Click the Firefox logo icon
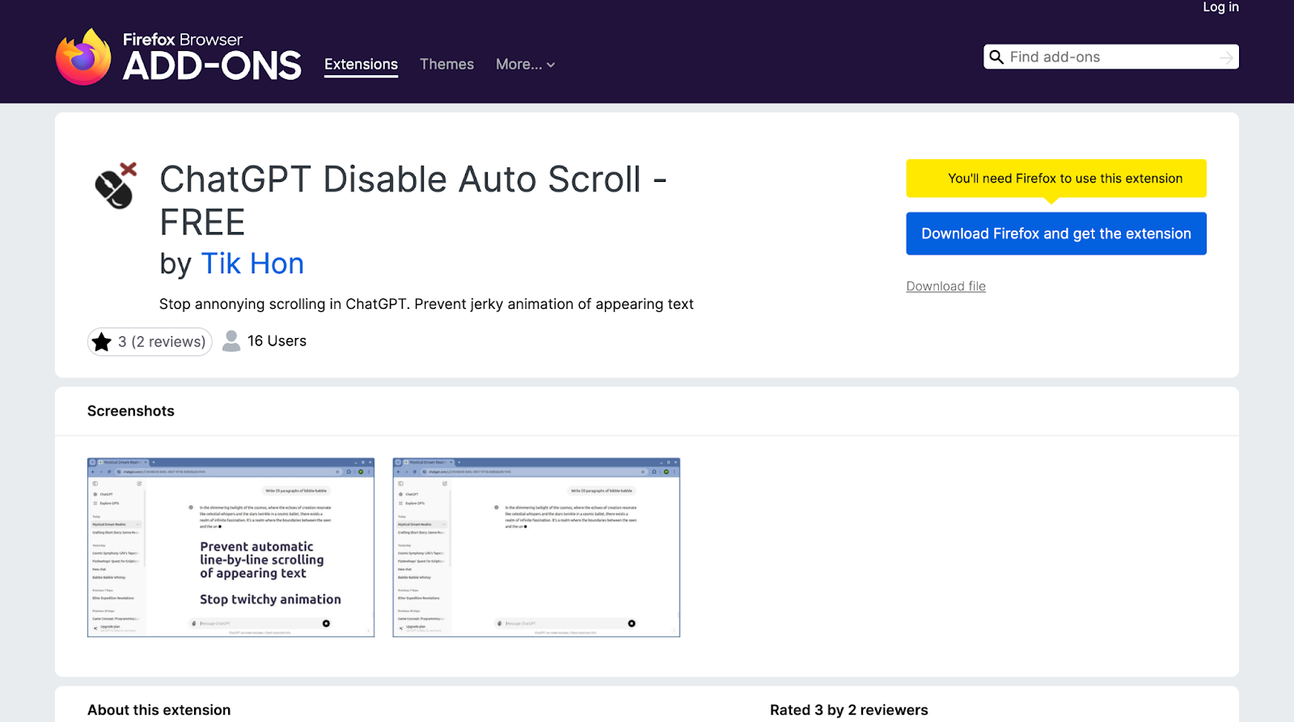The height and width of the screenshot is (722, 1294). point(83,57)
